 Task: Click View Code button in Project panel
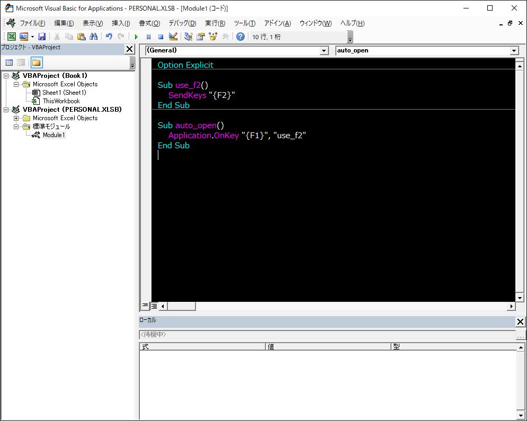click(x=9, y=62)
